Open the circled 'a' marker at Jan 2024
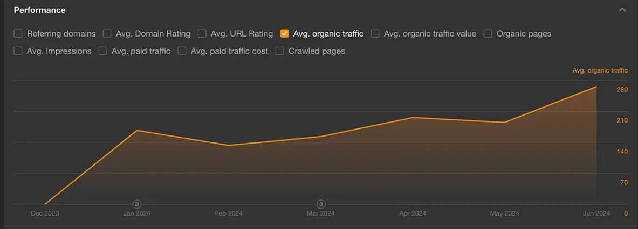Screen dimensions: 638x229 (137, 204)
